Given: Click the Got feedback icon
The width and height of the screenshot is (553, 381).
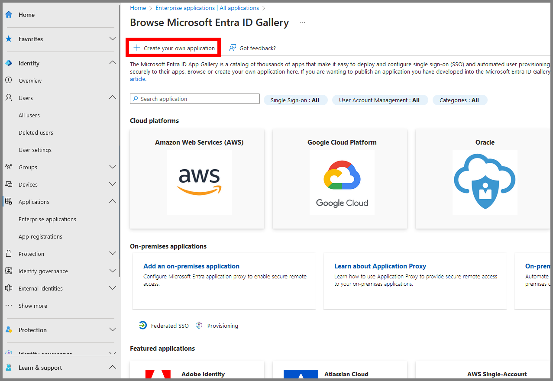Looking at the screenshot, I should (233, 48).
